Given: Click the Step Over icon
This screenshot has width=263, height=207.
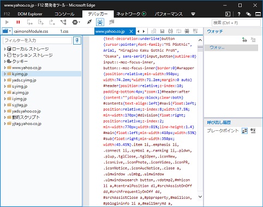Looking at the screenshot, I should (x=41, y=22).
